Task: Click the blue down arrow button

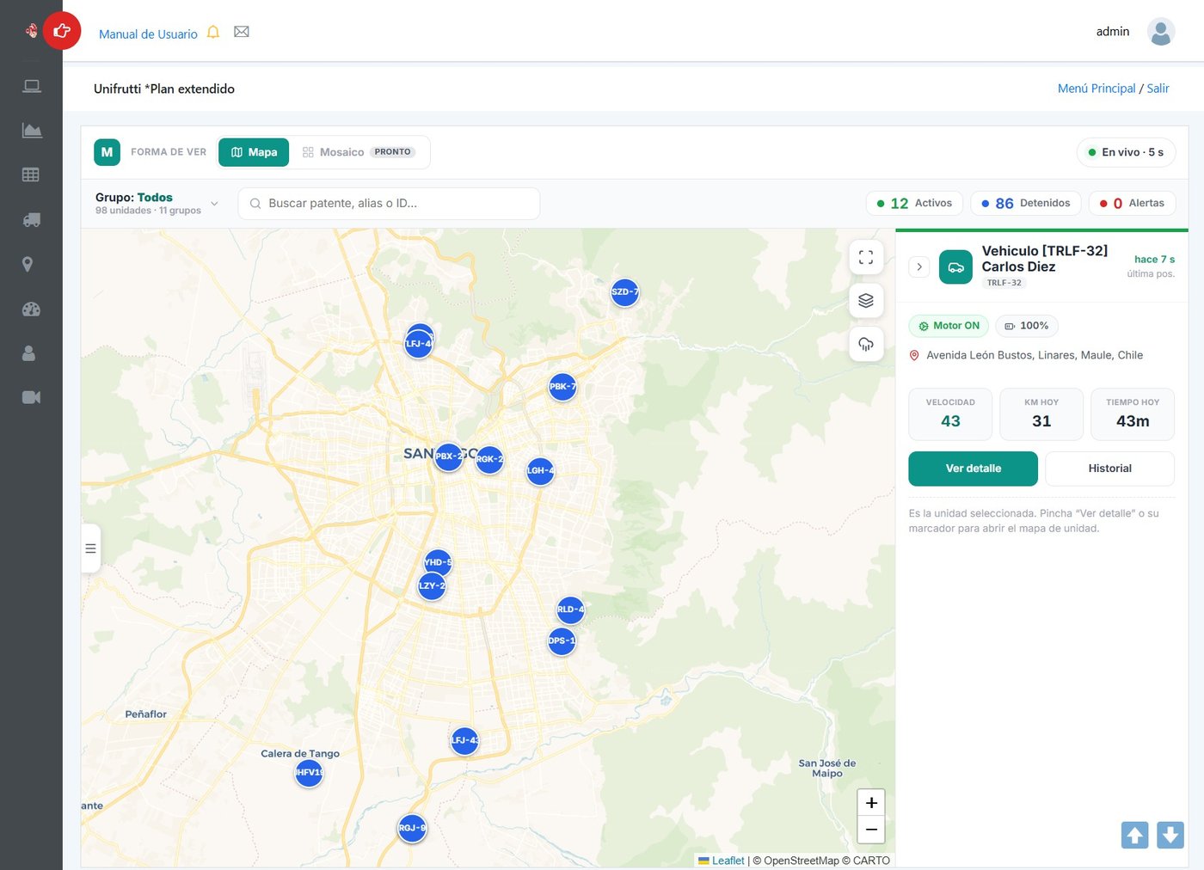Action: point(1170,835)
